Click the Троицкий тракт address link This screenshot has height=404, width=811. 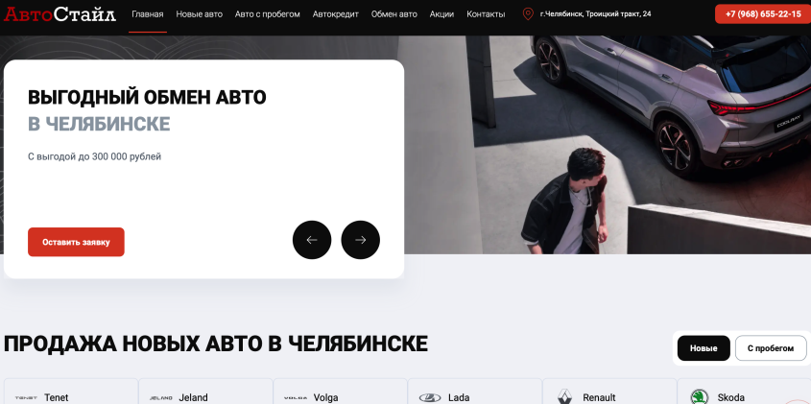pyautogui.click(x=595, y=14)
